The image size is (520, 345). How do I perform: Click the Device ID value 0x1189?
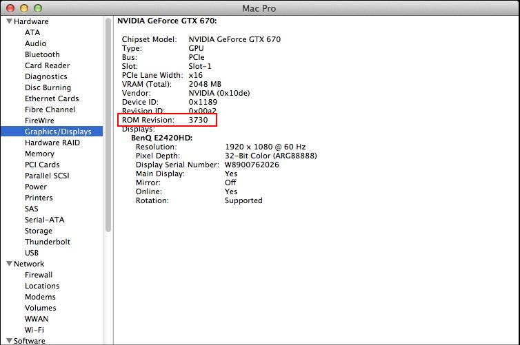[x=203, y=102]
